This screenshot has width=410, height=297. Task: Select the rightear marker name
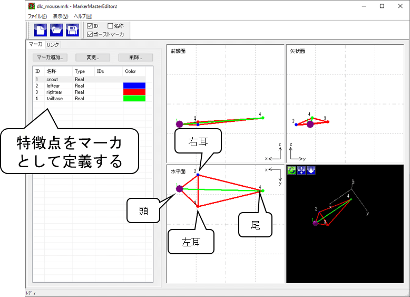54,92
